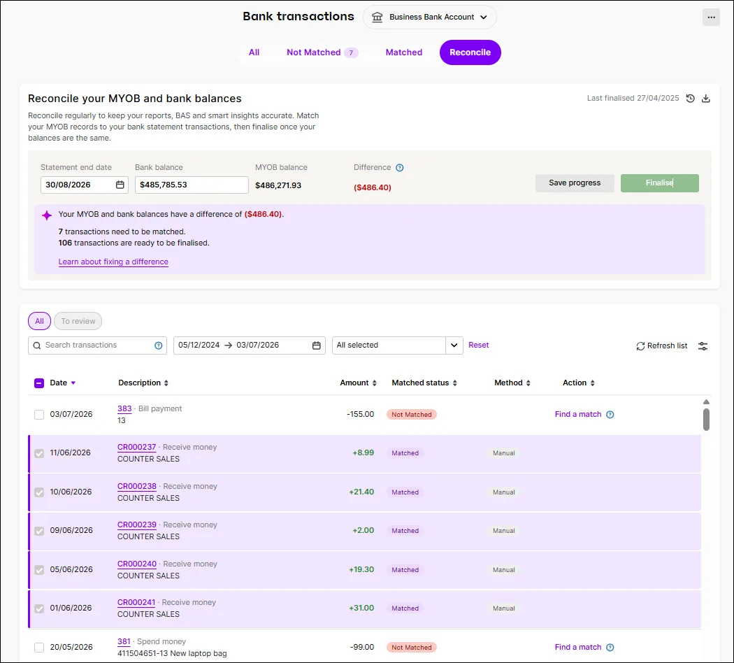Sort by Date column arrow
The image size is (734, 663).
(73, 383)
